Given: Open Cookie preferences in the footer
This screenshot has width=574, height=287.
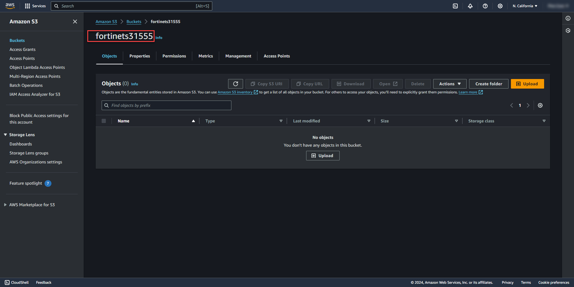Looking at the screenshot, I should pos(554,283).
